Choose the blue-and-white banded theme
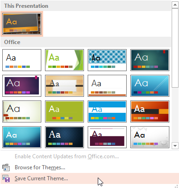The width and height of the screenshot is (179, 189). [x=107, y=111]
